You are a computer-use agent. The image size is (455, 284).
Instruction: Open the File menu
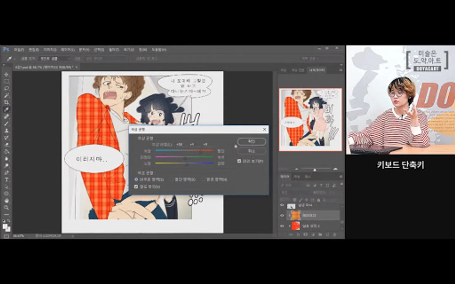19,50
